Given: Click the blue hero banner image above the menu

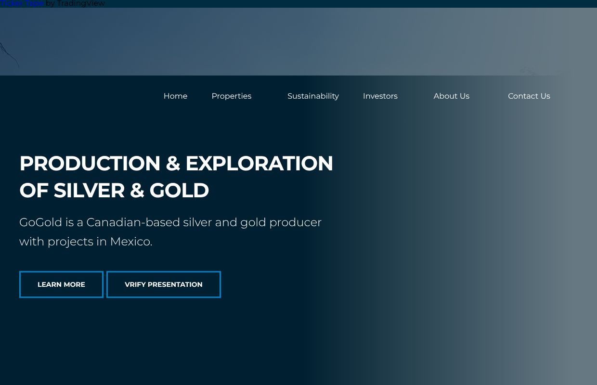Looking at the screenshot, I should (x=298, y=41).
